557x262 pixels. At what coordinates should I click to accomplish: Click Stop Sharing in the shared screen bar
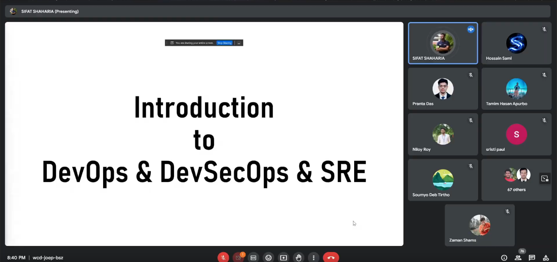(x=225, y=43)
